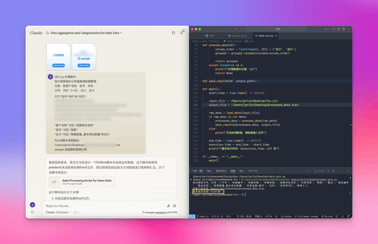This screenshot has height=244, width=378.
Task: Close the terminal panel
Action: pyautogui.click(x=348, y=171)
